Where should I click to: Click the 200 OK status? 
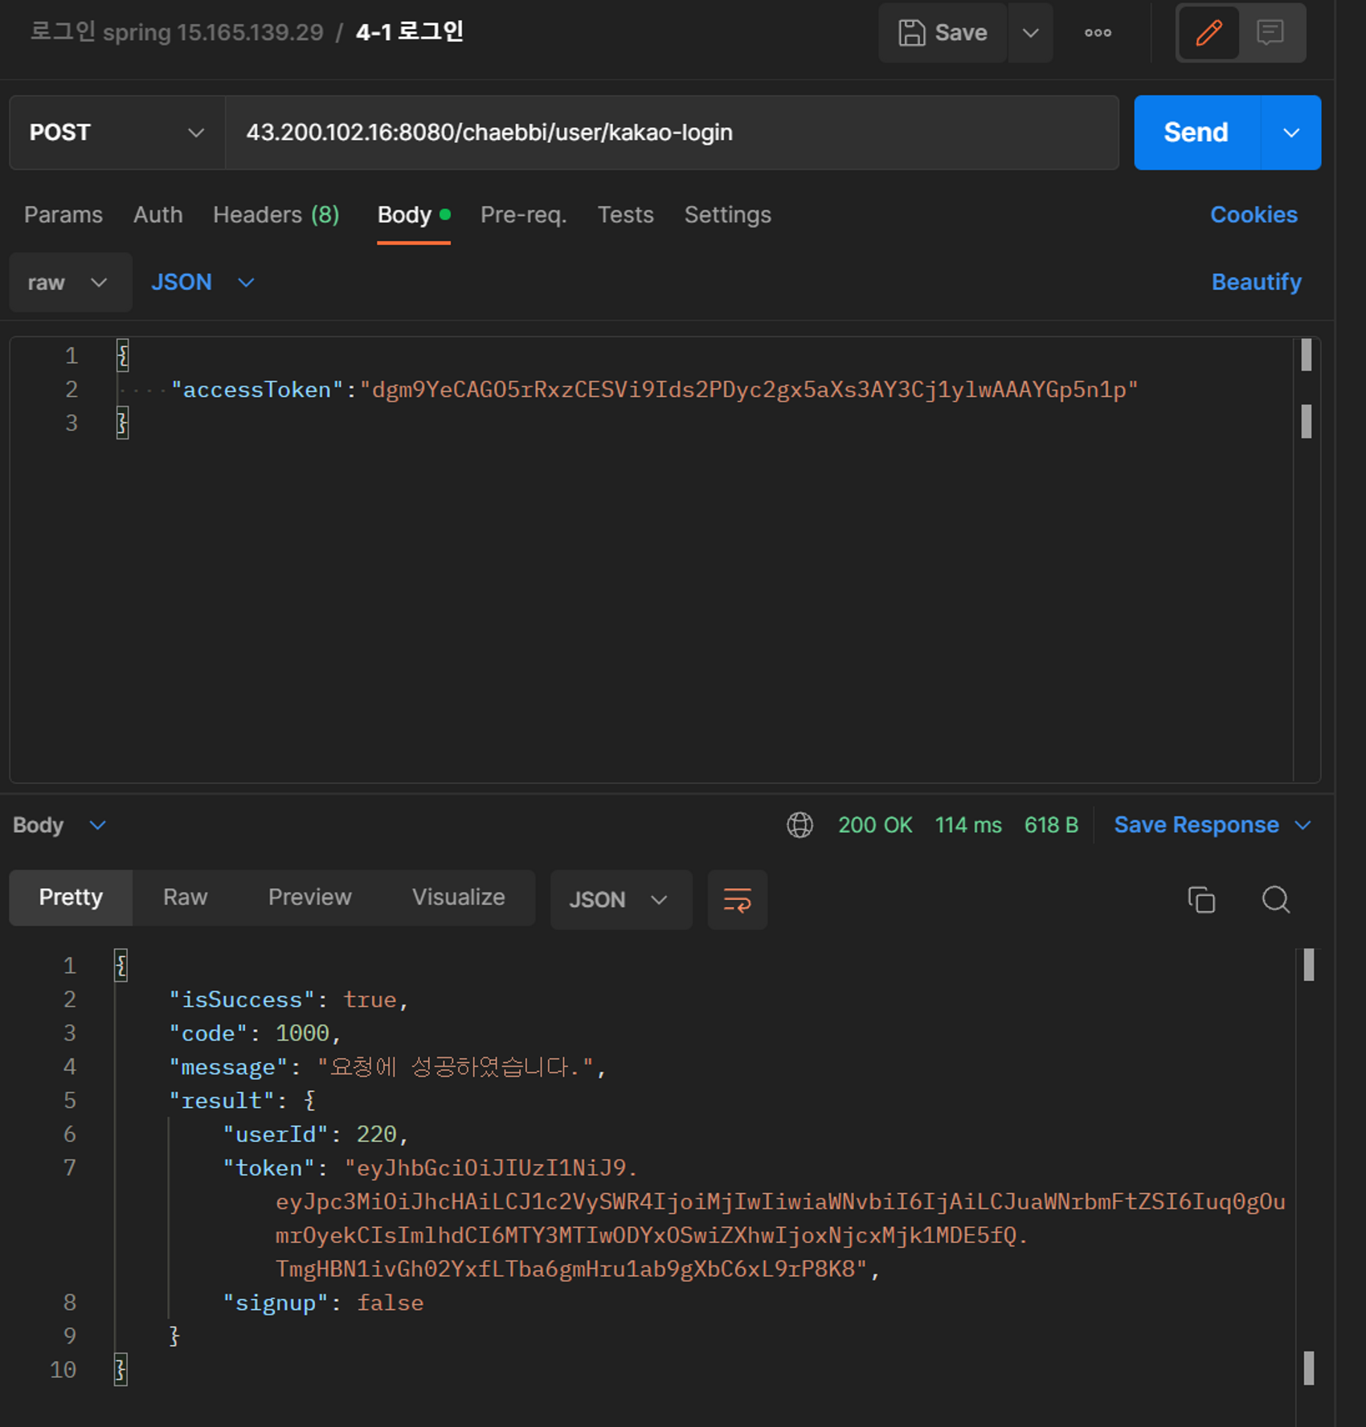875,825
